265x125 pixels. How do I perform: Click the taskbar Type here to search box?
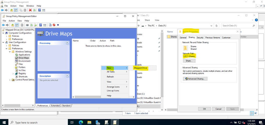(x=38, y=123)
